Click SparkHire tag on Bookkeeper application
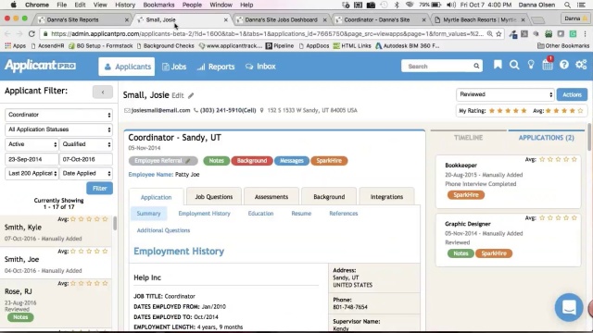 pos(466,195)
